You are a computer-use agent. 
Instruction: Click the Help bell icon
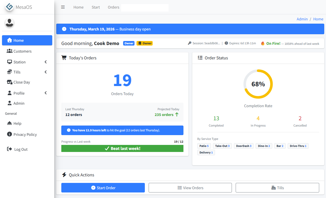(x=10, y=123)
